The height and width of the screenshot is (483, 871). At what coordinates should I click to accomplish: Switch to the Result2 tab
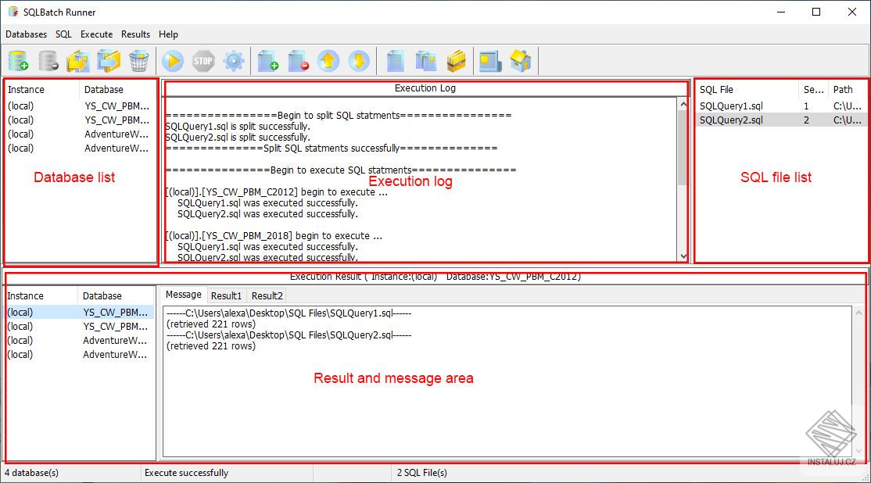(x=267, y=295)
